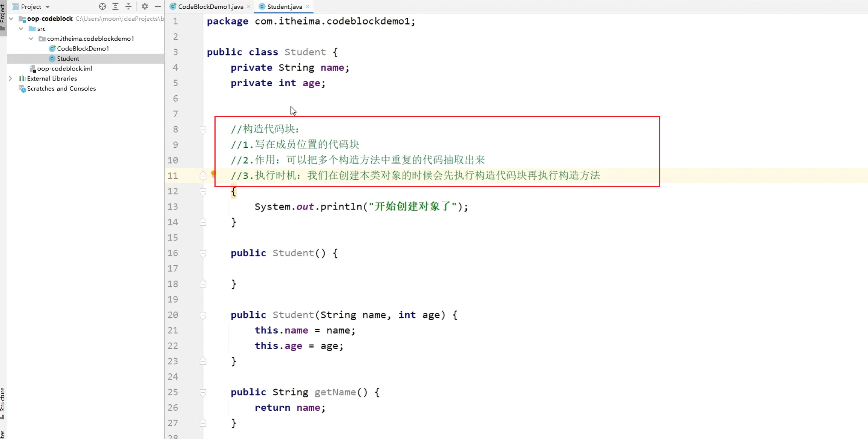
Task: Collapse the oop-codeblock project node
Action: pos(11,18)
